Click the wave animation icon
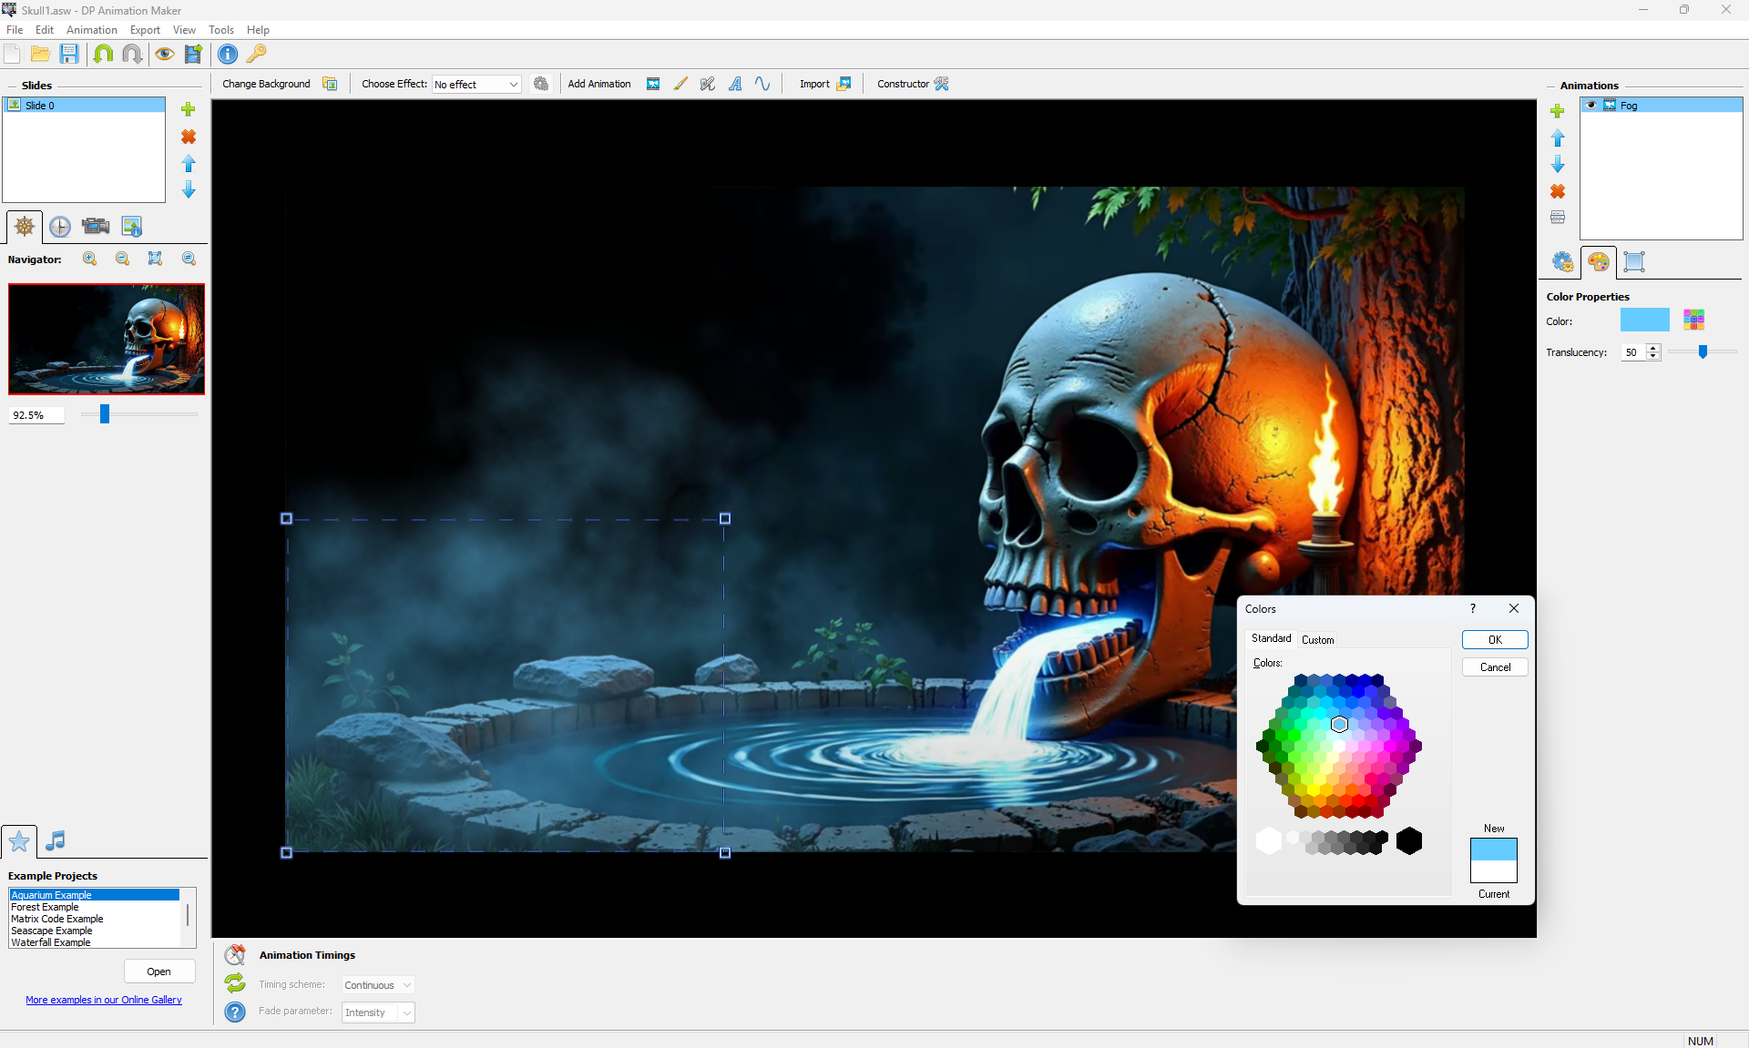The image size is (1749, 1048). (x=762, y=84)
